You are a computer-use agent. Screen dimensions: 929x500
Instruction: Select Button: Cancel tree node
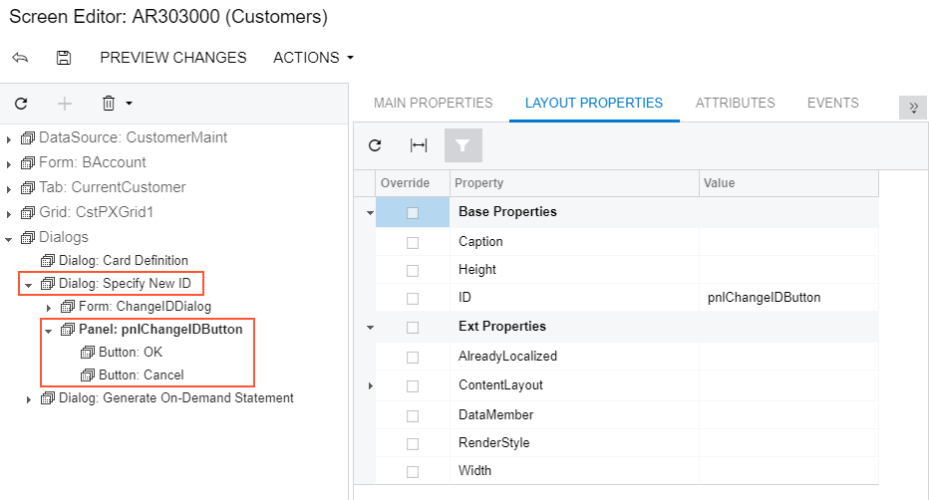pos(141,375)
